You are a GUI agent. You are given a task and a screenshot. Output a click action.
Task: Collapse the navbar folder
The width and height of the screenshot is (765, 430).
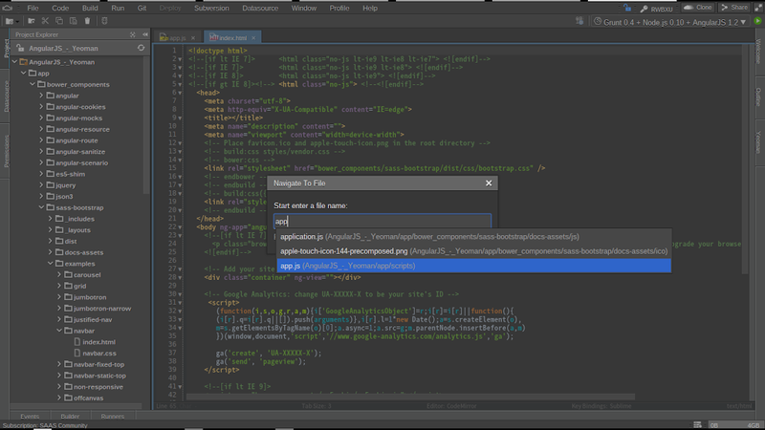coord(60,328)
